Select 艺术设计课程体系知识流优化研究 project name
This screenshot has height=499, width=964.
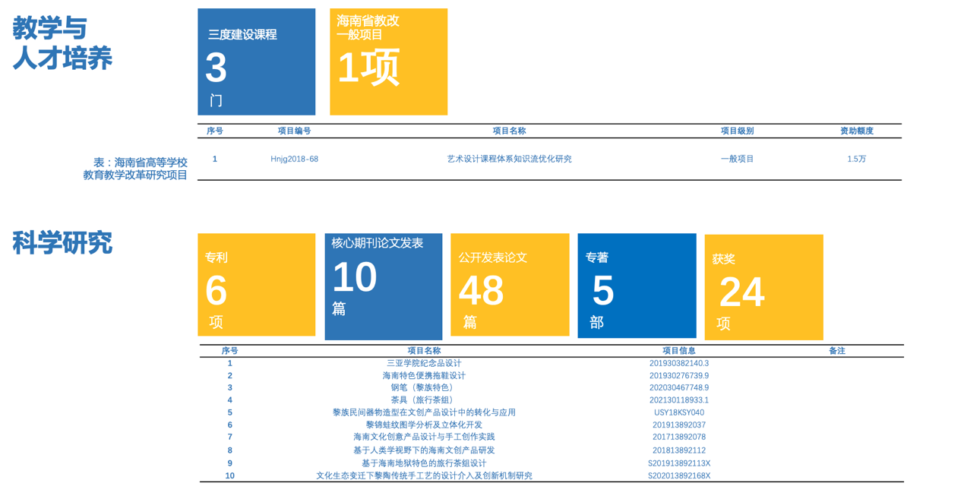pos(509,159)
